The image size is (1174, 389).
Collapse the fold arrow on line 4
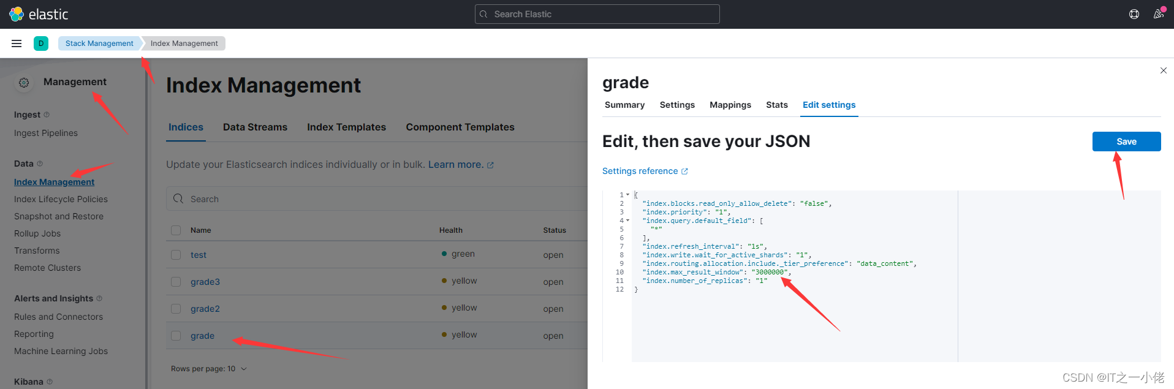(x=627, y=221)
